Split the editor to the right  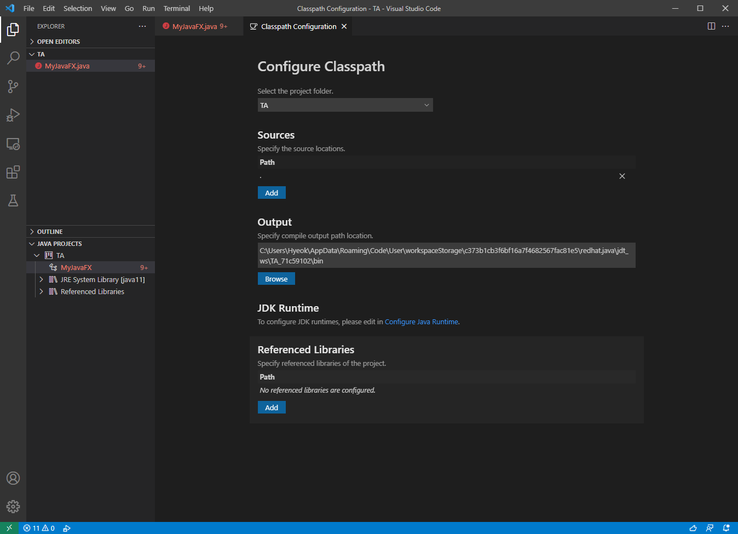tap(711, 26)
